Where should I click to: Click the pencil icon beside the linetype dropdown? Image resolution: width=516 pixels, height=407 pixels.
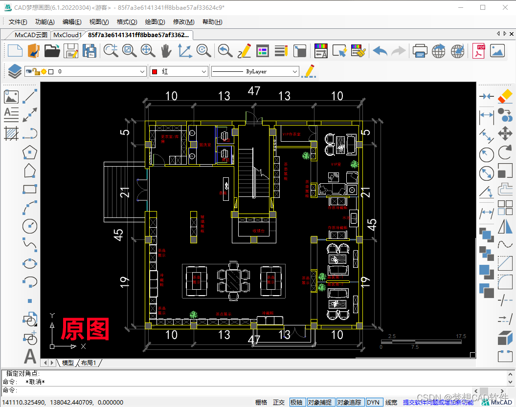309,71
